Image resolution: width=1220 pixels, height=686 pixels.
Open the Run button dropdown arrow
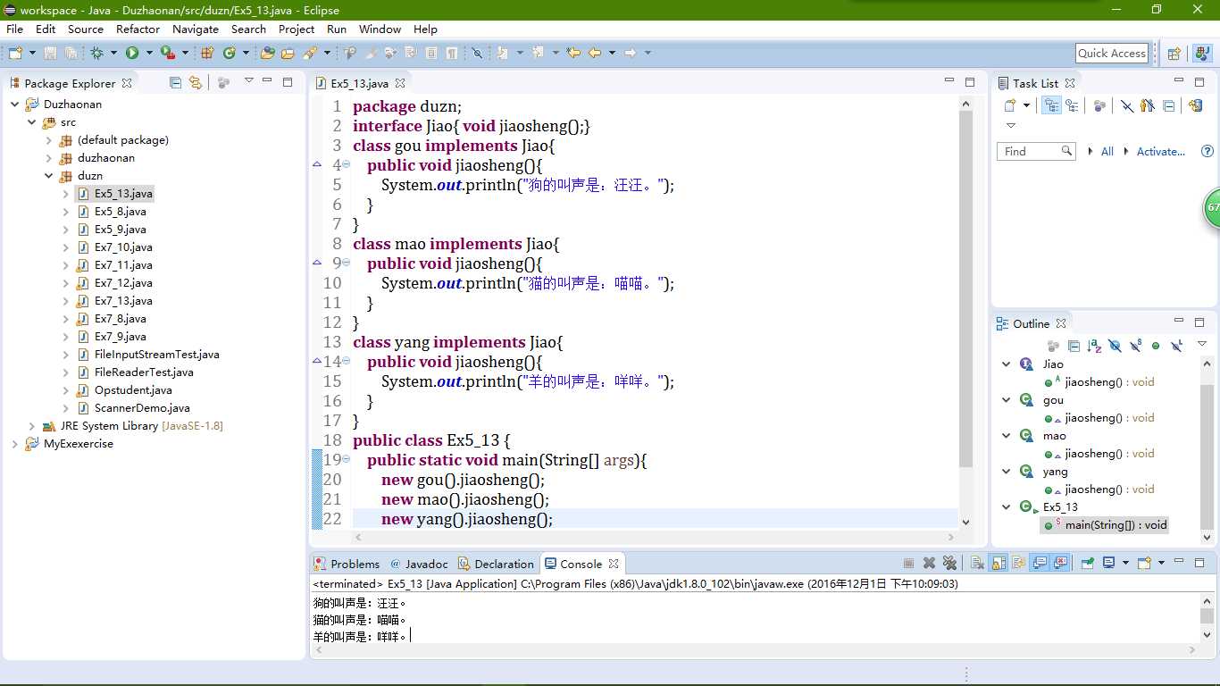pyautogui.click(x=149, y=54)
